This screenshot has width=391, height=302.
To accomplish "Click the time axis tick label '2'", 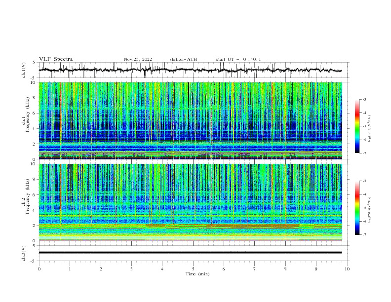I will [101, 269].
